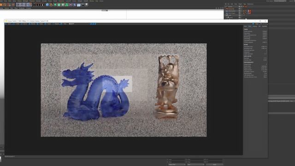Image resolution: width=295 pixels, height=166 pixels.
Task: Toggle the Z axis lock icon
Action: pos(26,5)
